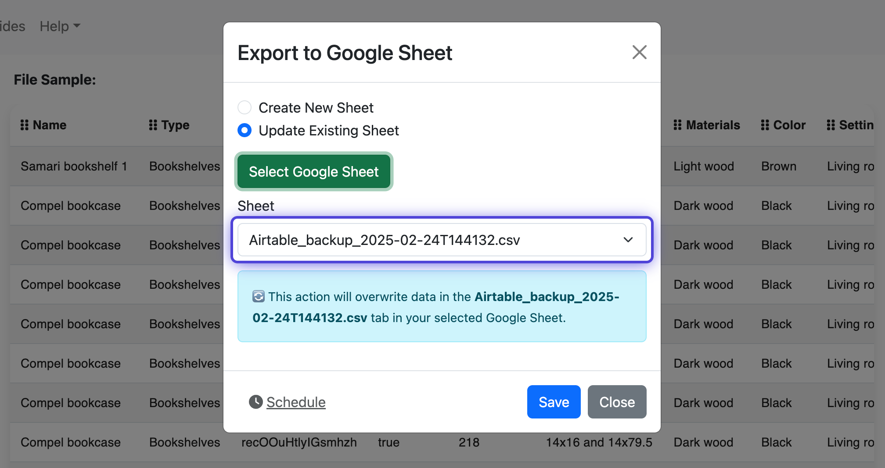The width and height of the screenshot is (885, 468).
Task: Save the Google Sheet export
Action: click(554, 402)
